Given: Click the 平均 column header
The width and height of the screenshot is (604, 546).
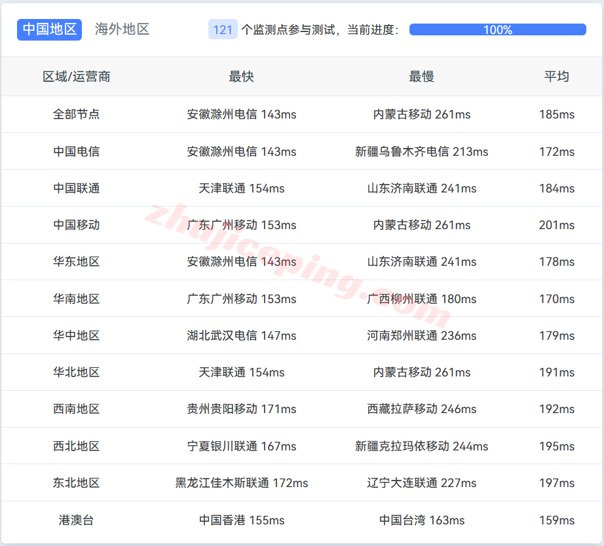Looking at the screenshot, I should [557, 77].
